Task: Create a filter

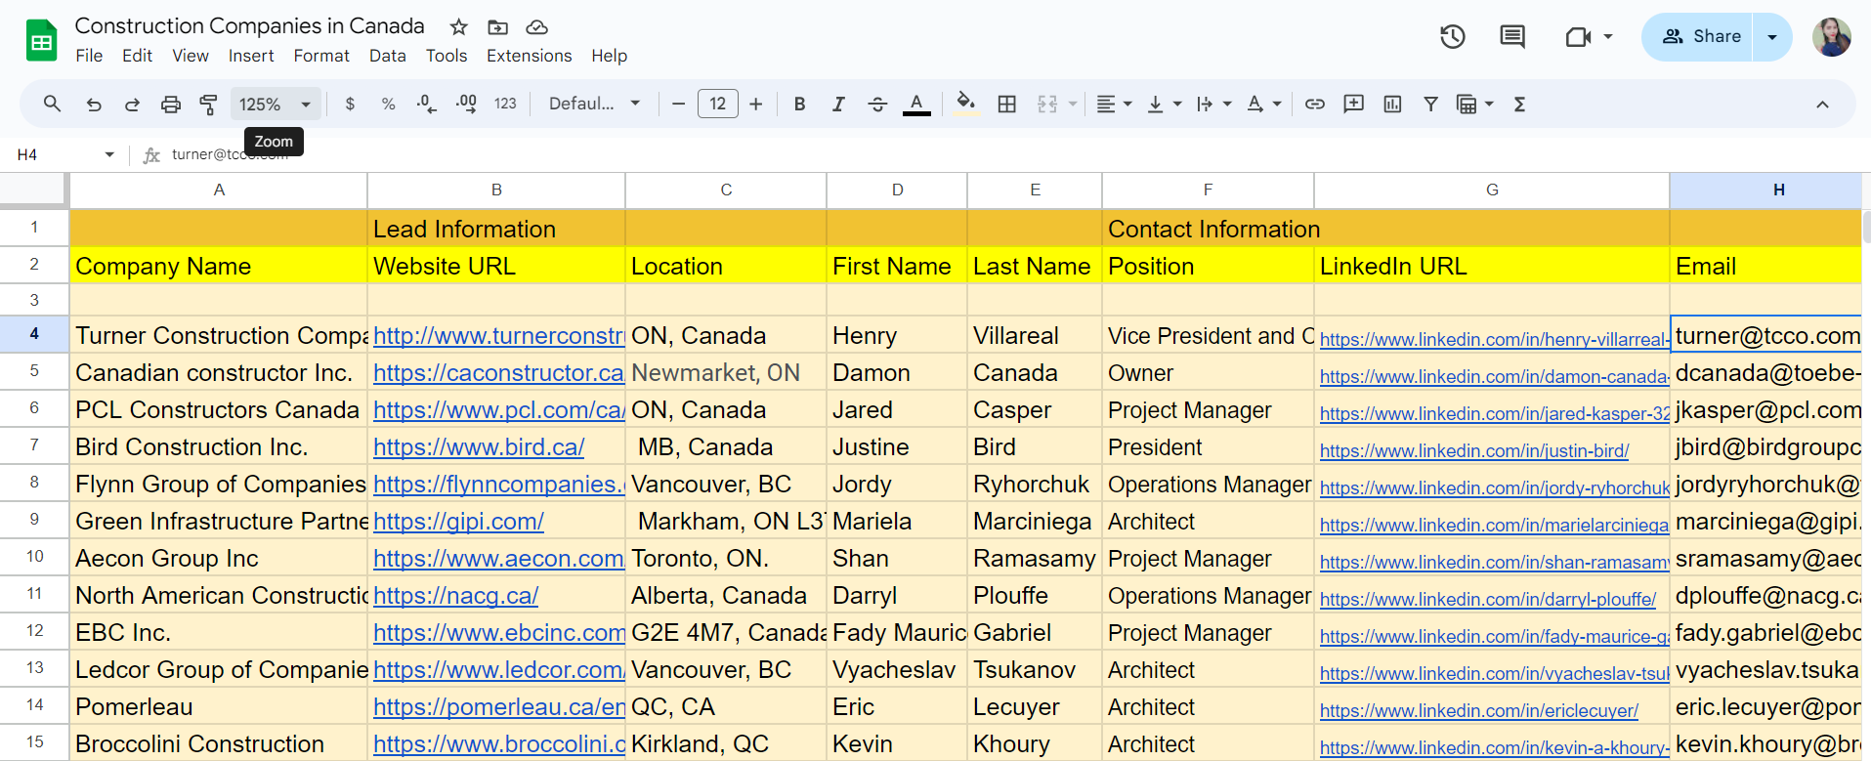Action: coord(1430,104)
